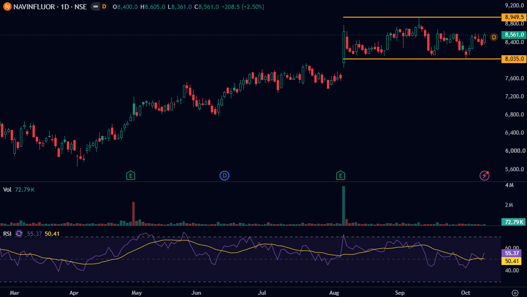Image resolution: width=527 pixels, height=297 pixels.
Task: Click the Oct label on time axis
Action: (x=466, y=293)
